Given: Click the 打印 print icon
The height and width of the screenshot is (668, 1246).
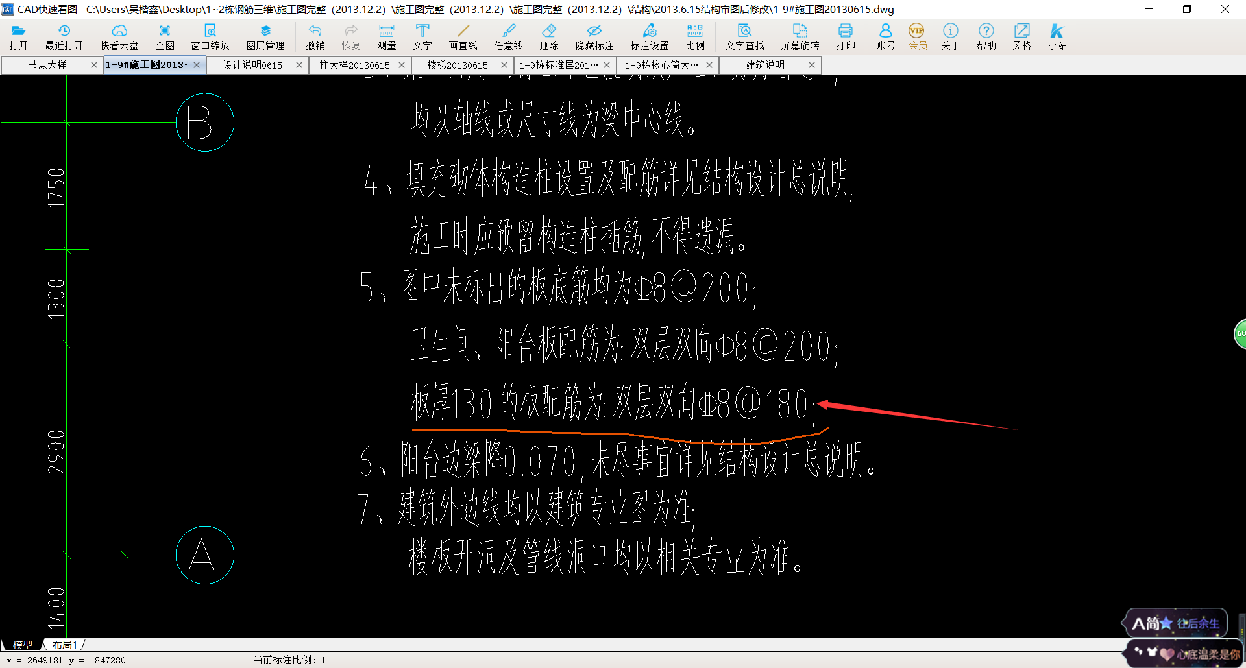Looking at the screenshot, I should point(846,37).
